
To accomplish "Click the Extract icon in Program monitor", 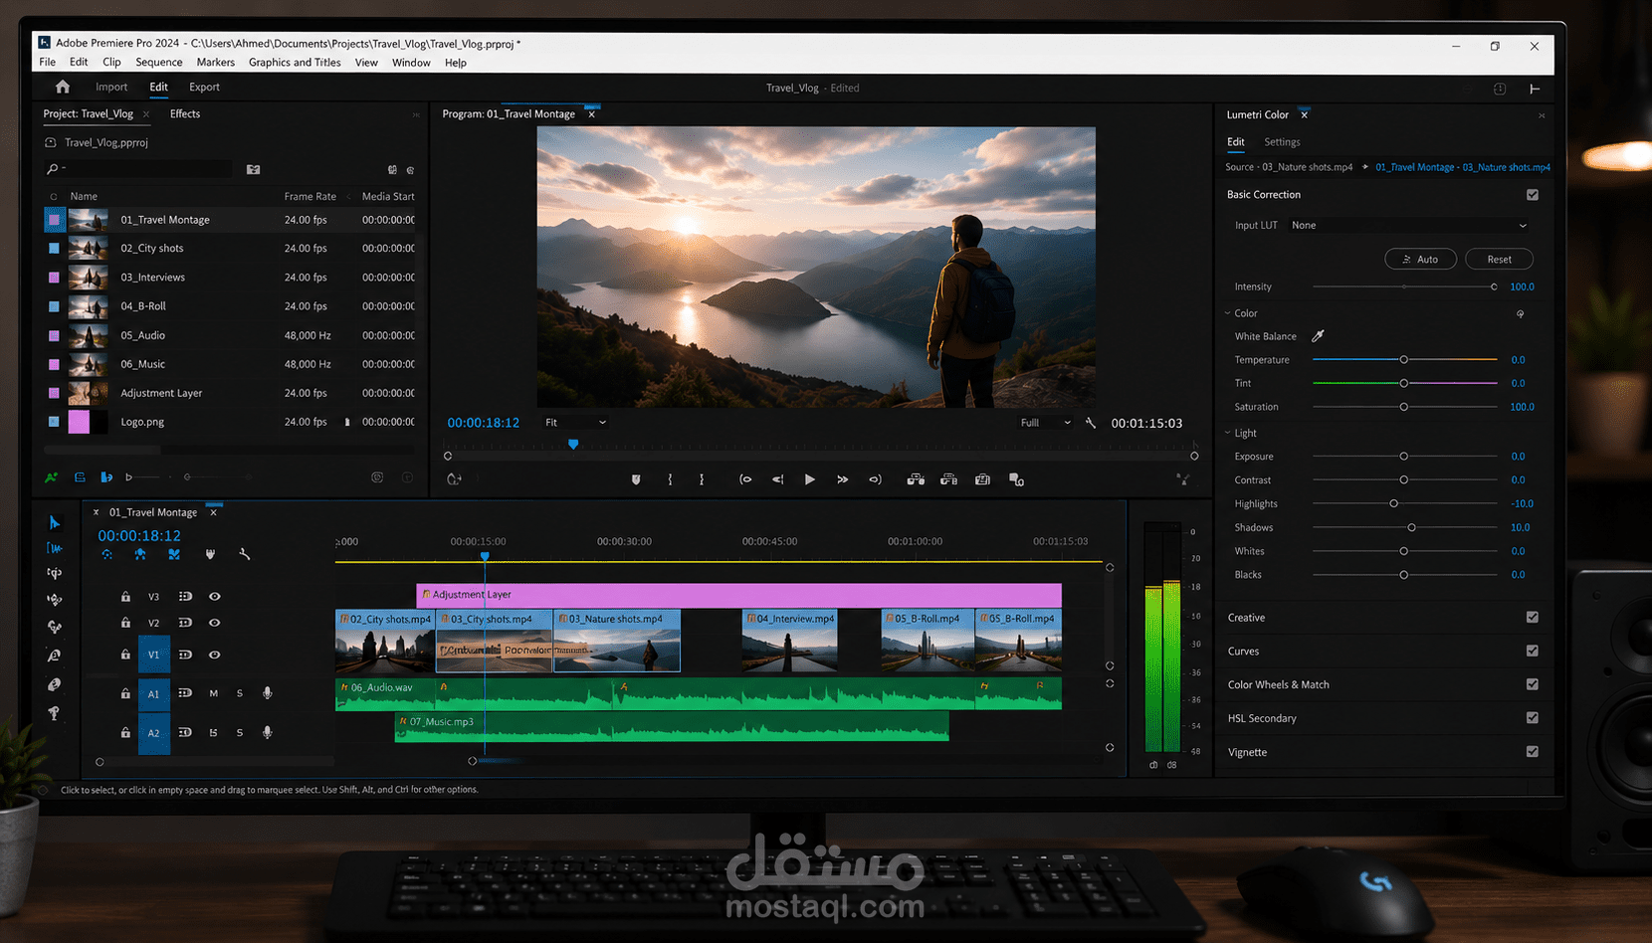I will click(x=949, y=479).
